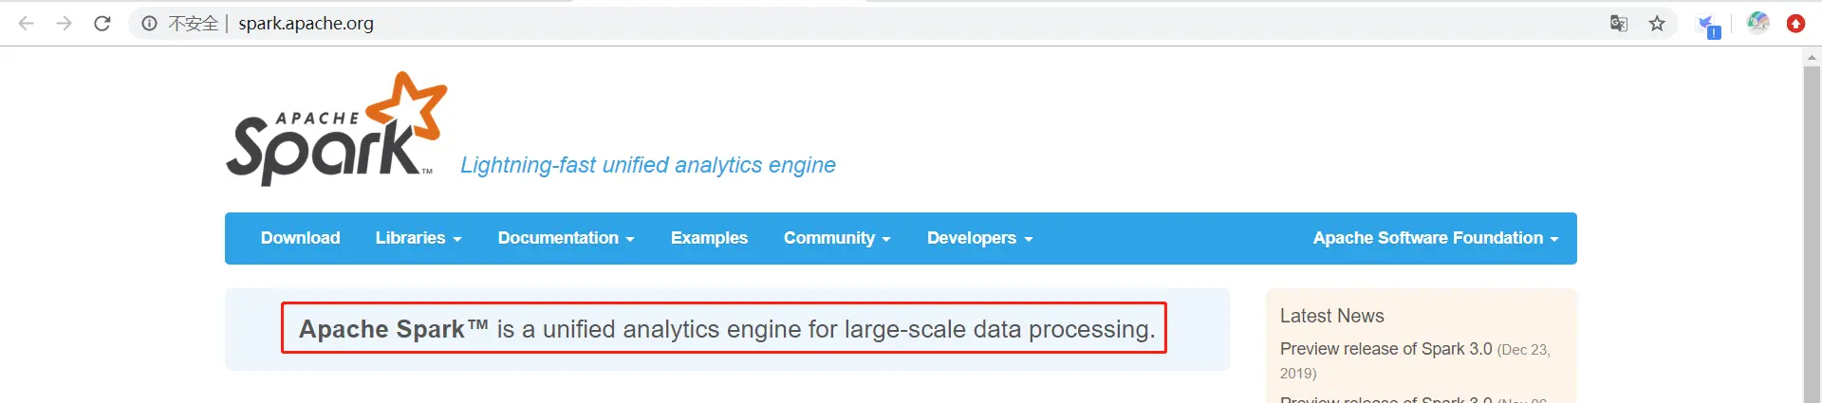Reload the Spark page
1822x403 pixels.
[102, 24]
